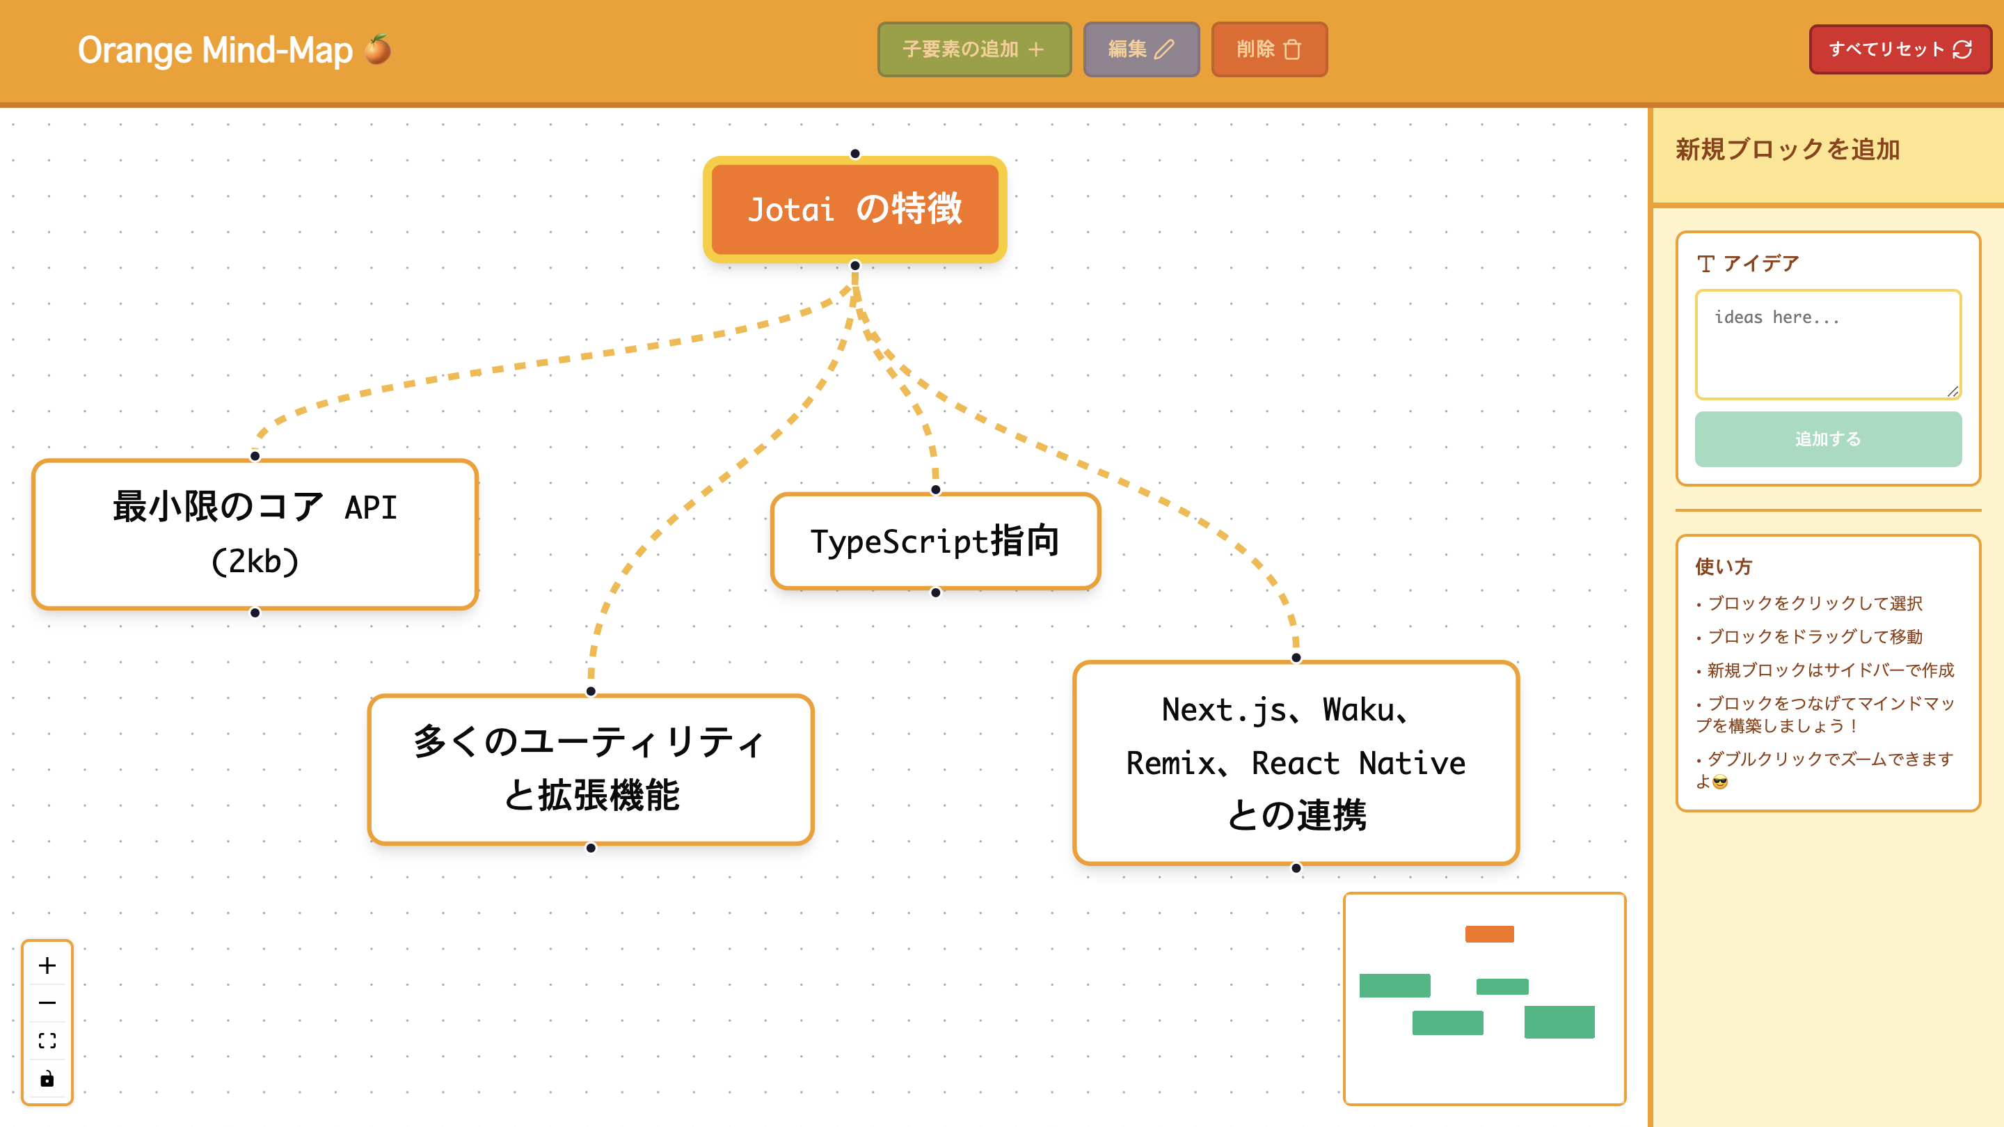Image resolution: width=2004 pixels, height=1127 pixels.
Task: Click the 編集 edit button
Action: click(x=1141, y=49)
